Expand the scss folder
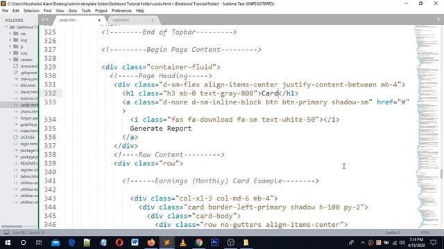Screen dimensions: 444x249 point(10,53)
